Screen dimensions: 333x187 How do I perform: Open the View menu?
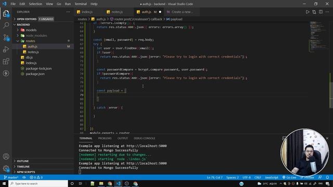(49, 4)
